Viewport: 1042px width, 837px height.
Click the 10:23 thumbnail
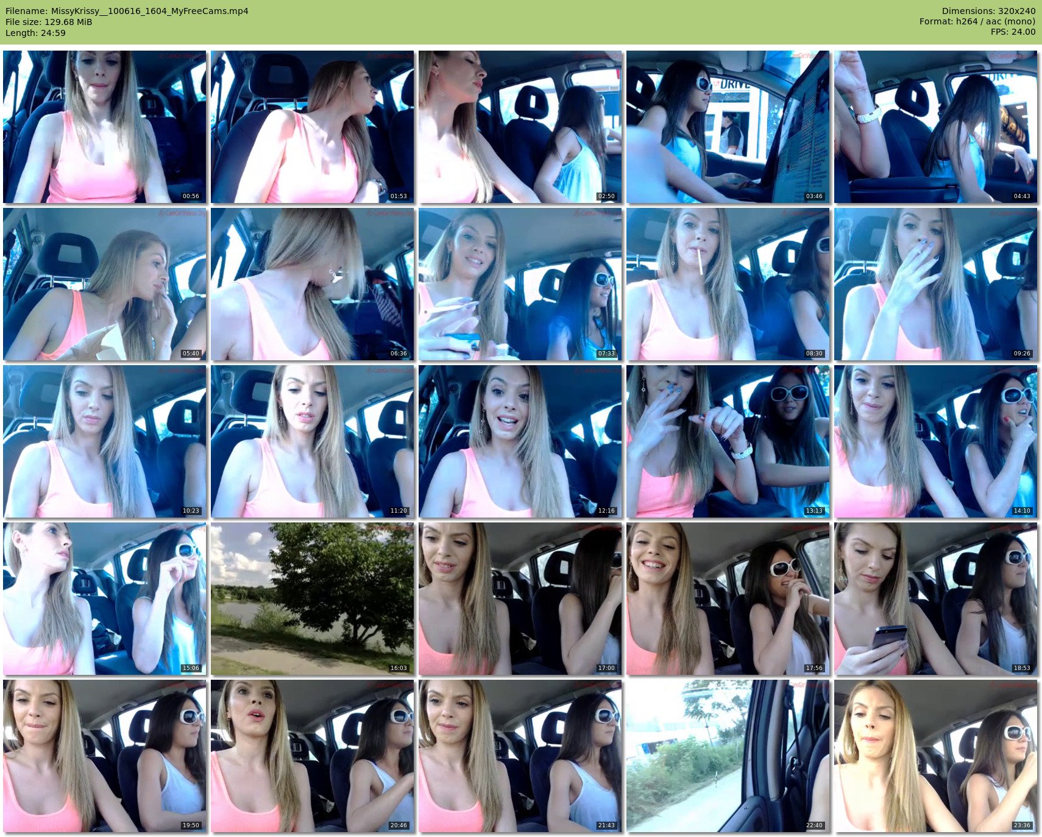[105, 441]
